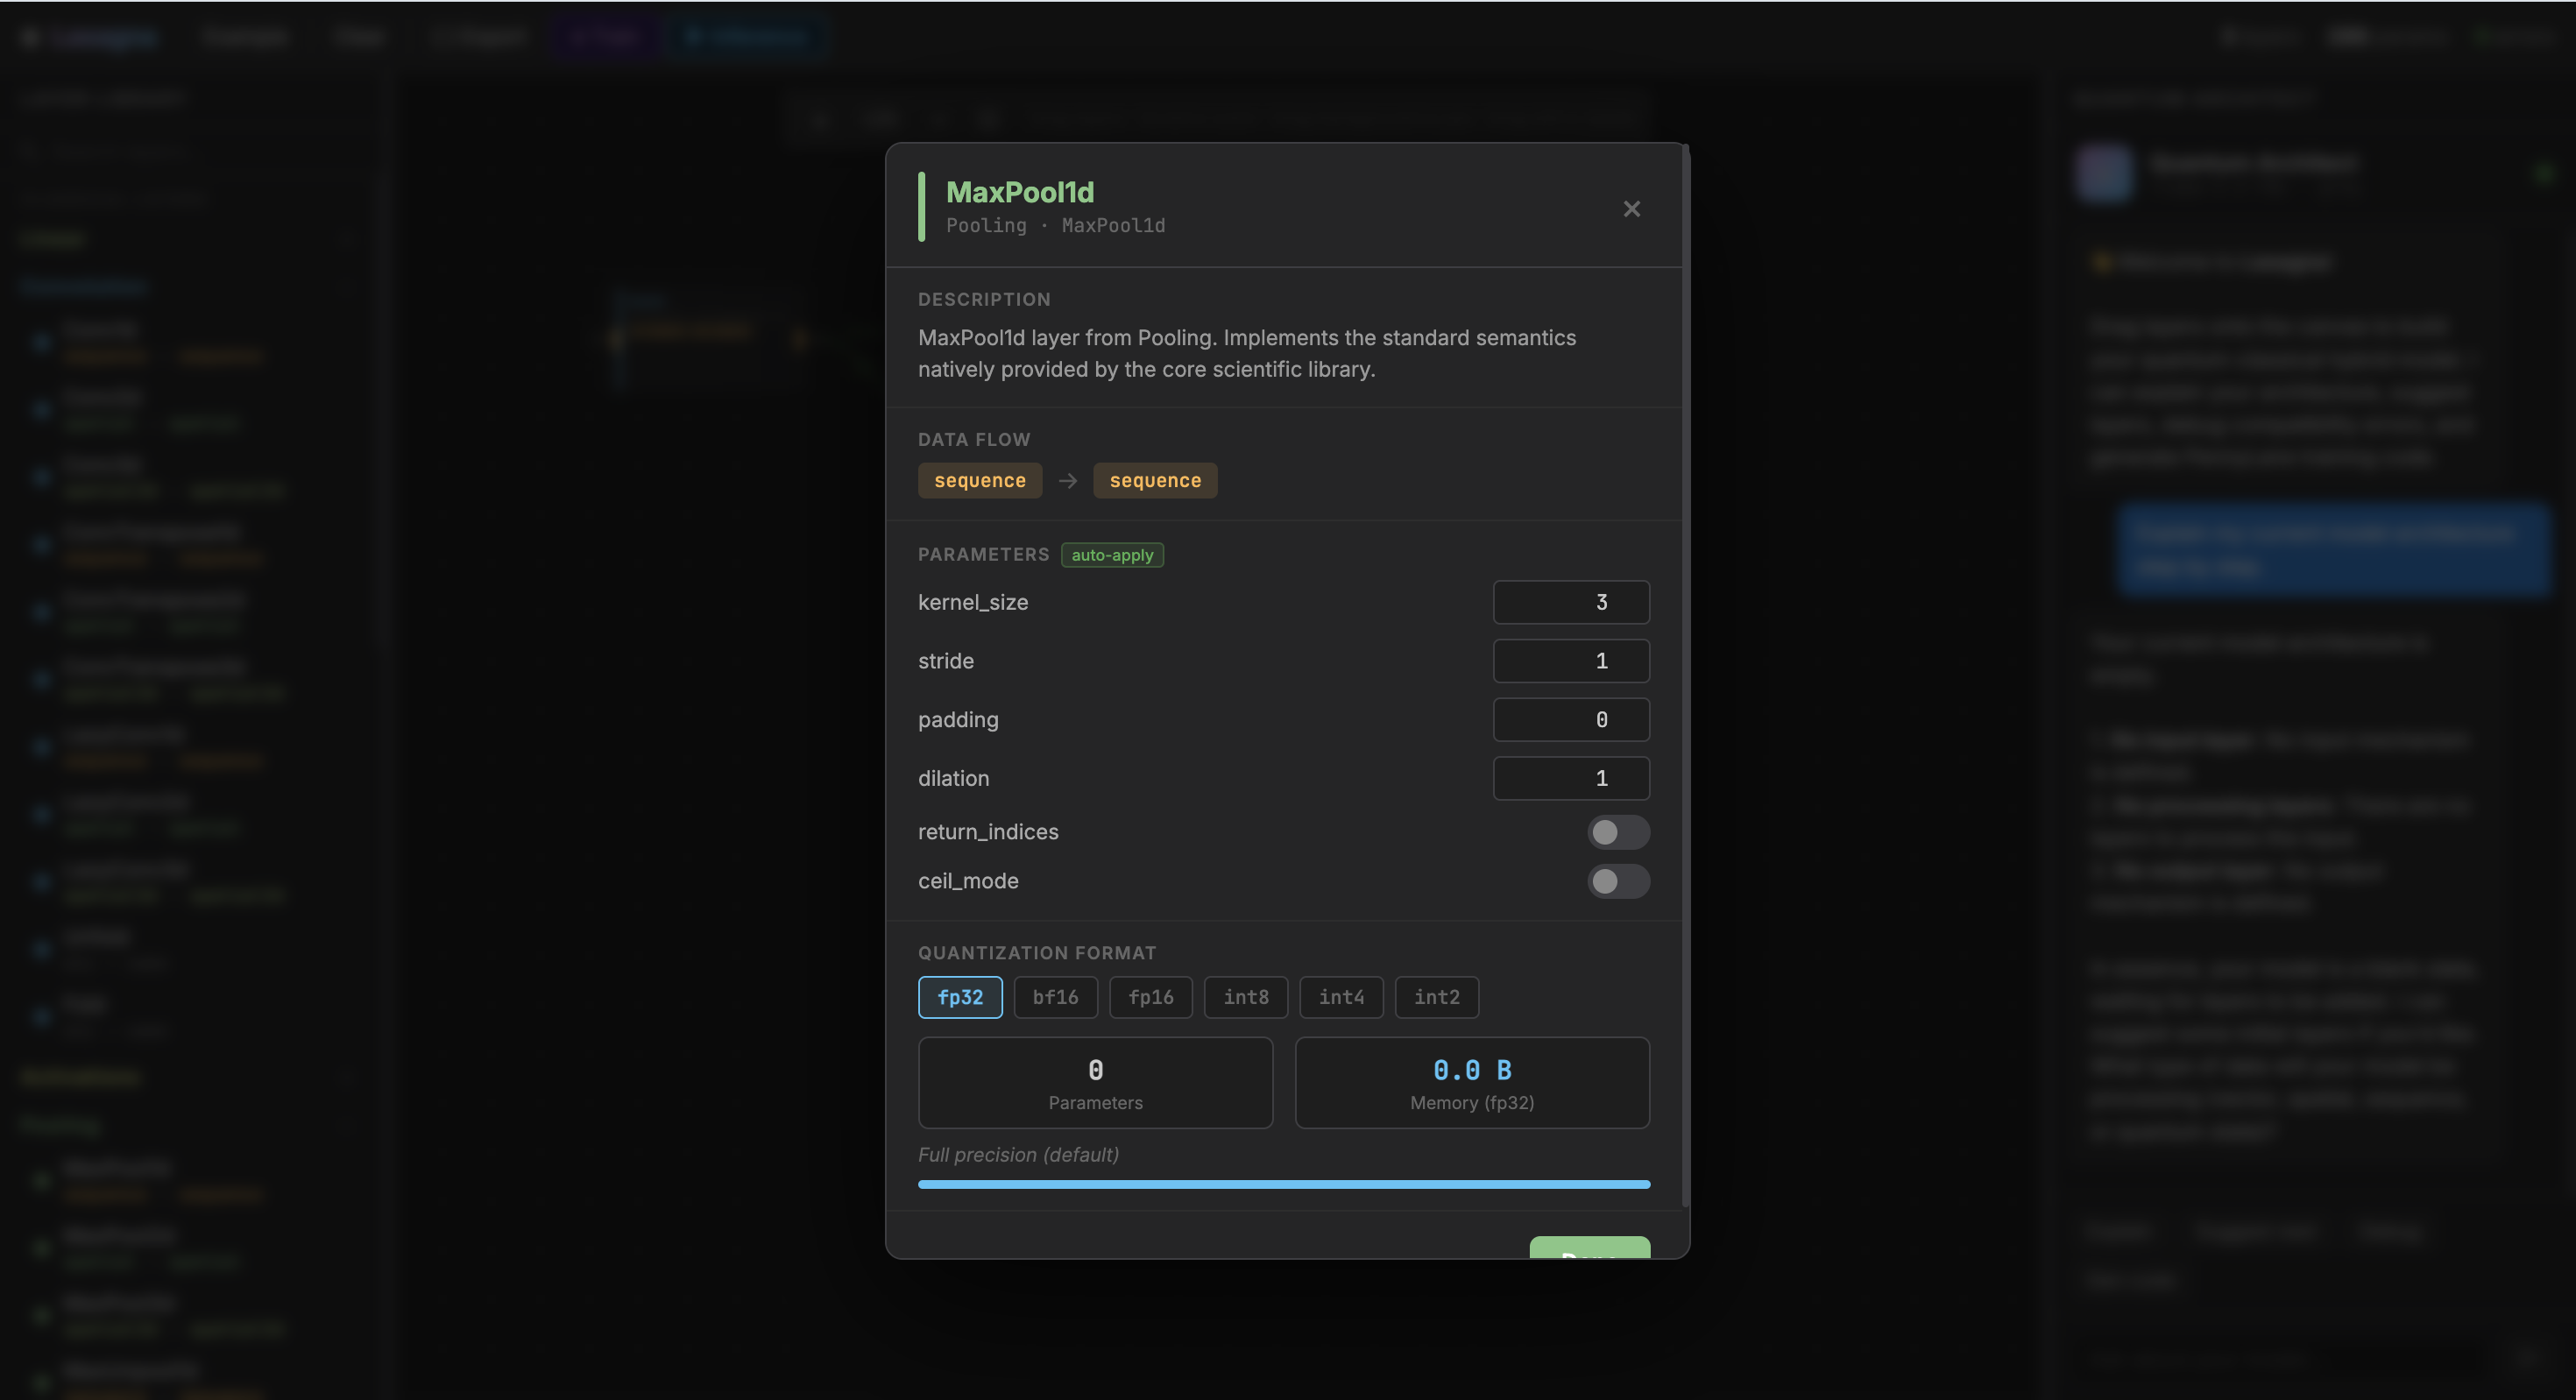Select fp32 quantization format

coord(959,997)
